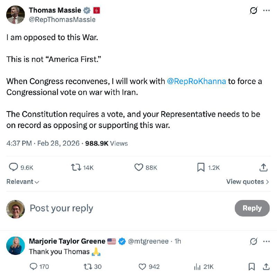Bookmark Marjorie Taylor Greene's reply
This screenshot has height=275, width=277.
(252, 266)
